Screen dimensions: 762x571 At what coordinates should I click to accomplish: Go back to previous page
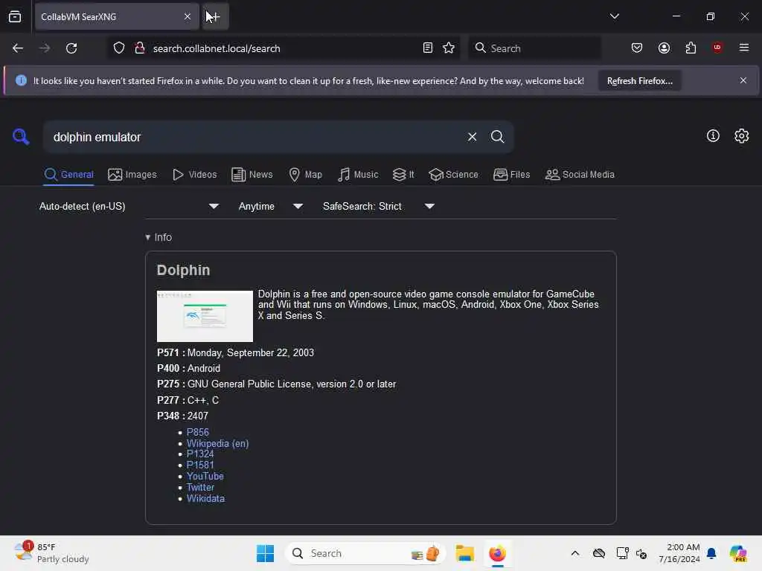click(18, 48)
